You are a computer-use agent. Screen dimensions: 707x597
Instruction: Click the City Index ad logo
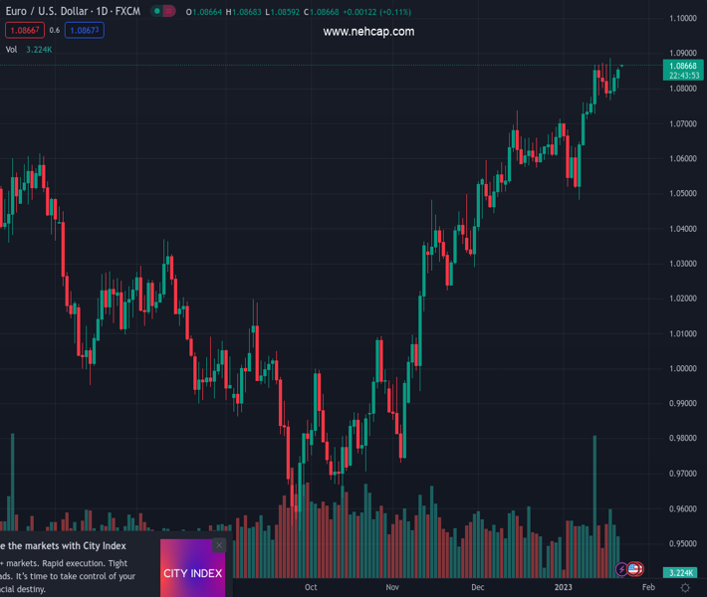point(192,573)
